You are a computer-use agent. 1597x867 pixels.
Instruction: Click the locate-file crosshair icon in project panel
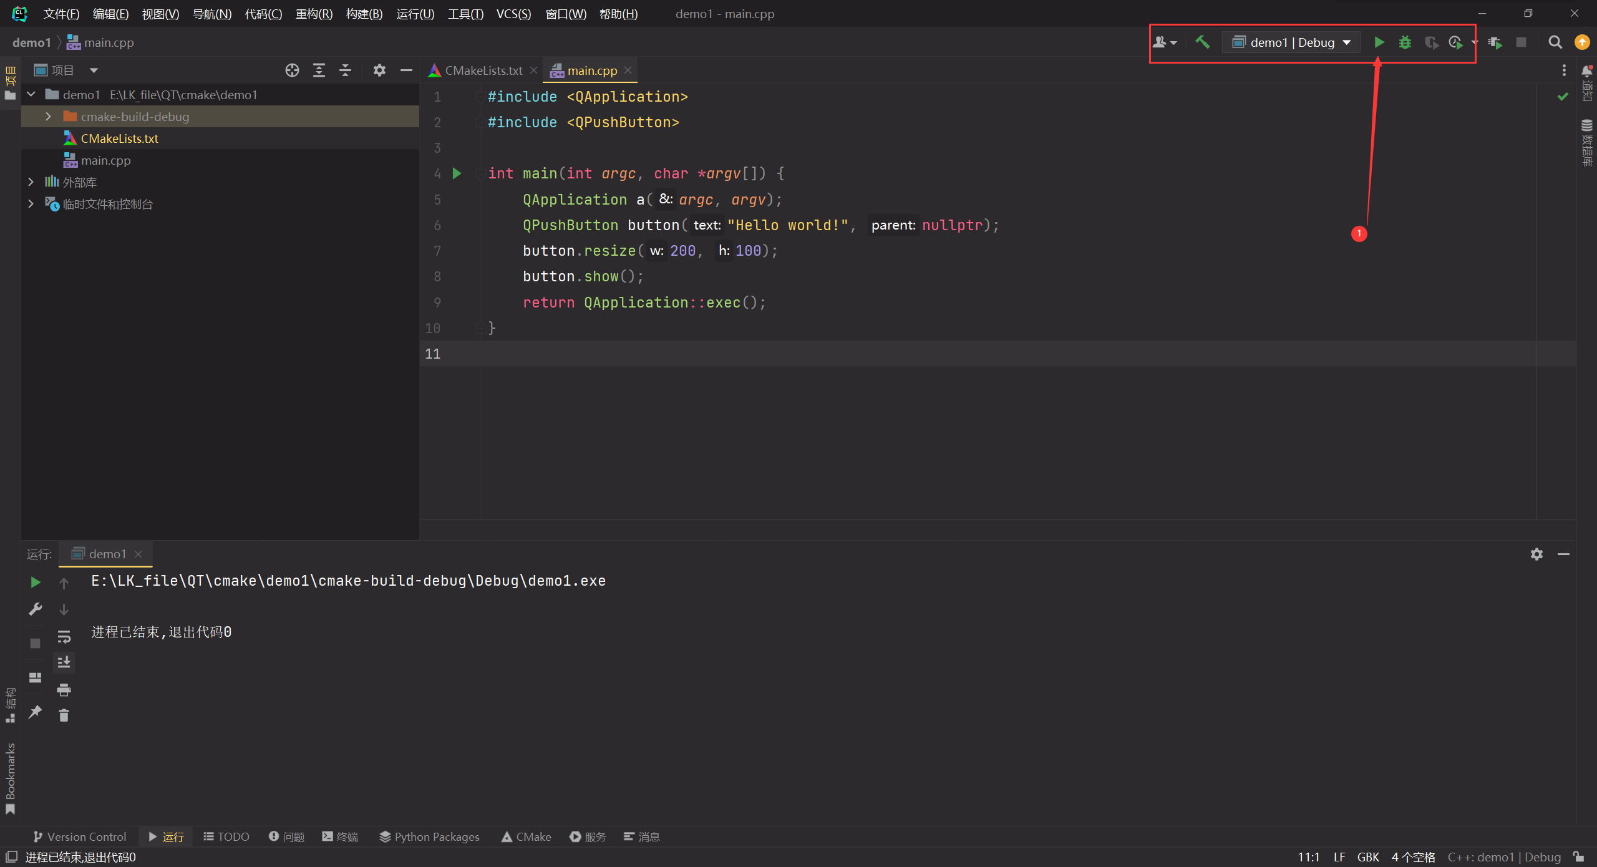coord(292,70)
